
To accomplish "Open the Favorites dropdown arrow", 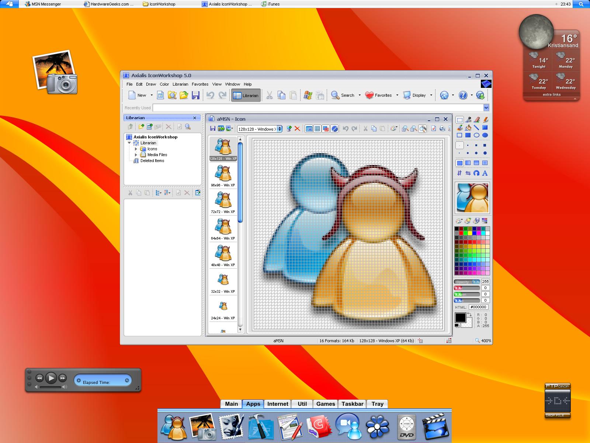I will [397, 95].
